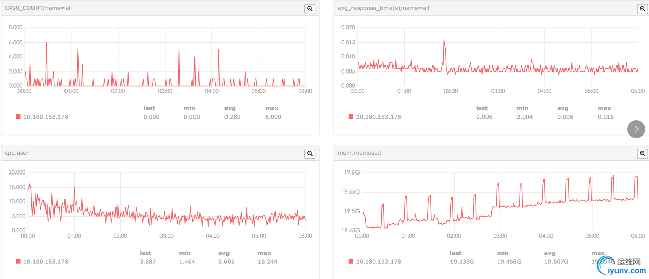Image resolution: width=649 pixels, height=279 pixels.
Task: Click max value 6.000 in C499_COUNT panel
Action: (x=273, y=117)
